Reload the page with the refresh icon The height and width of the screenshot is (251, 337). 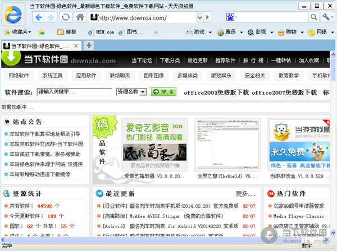[x=66, y=17]
